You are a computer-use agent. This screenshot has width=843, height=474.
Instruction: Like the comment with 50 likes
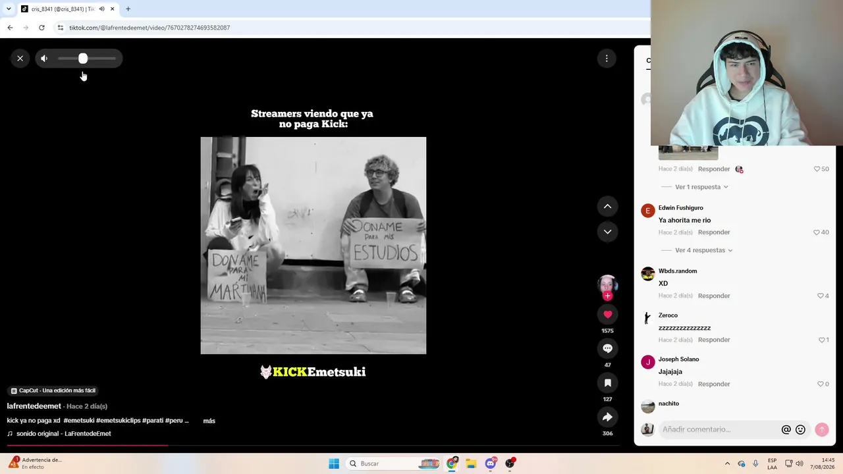[x=817, y=169]
